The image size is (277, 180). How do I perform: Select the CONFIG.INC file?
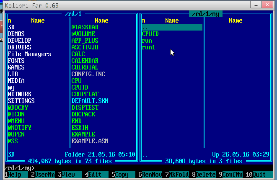(x=88, y=74)
